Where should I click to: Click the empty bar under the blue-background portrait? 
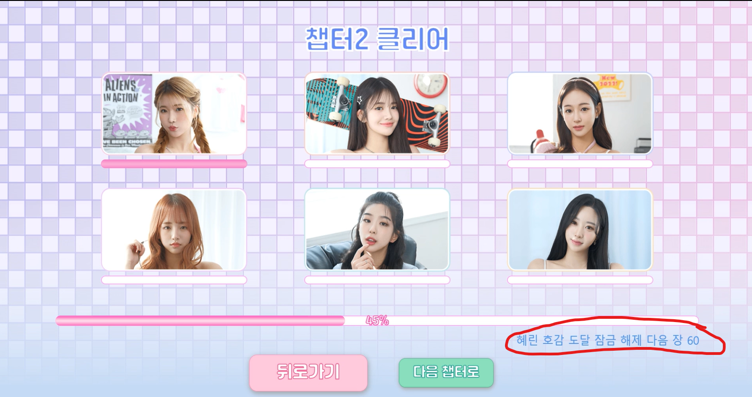point(580,280)
